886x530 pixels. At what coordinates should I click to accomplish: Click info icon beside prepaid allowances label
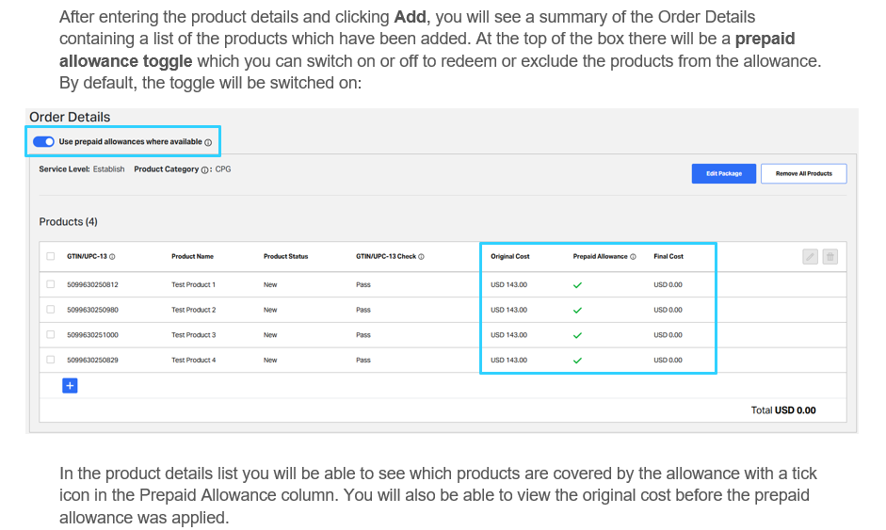(208, 142)
